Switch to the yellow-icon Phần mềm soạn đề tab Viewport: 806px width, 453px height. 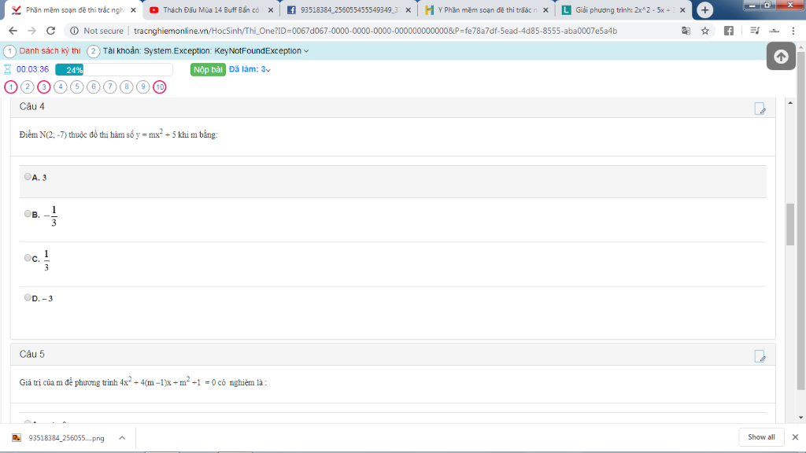coord(486,10)
